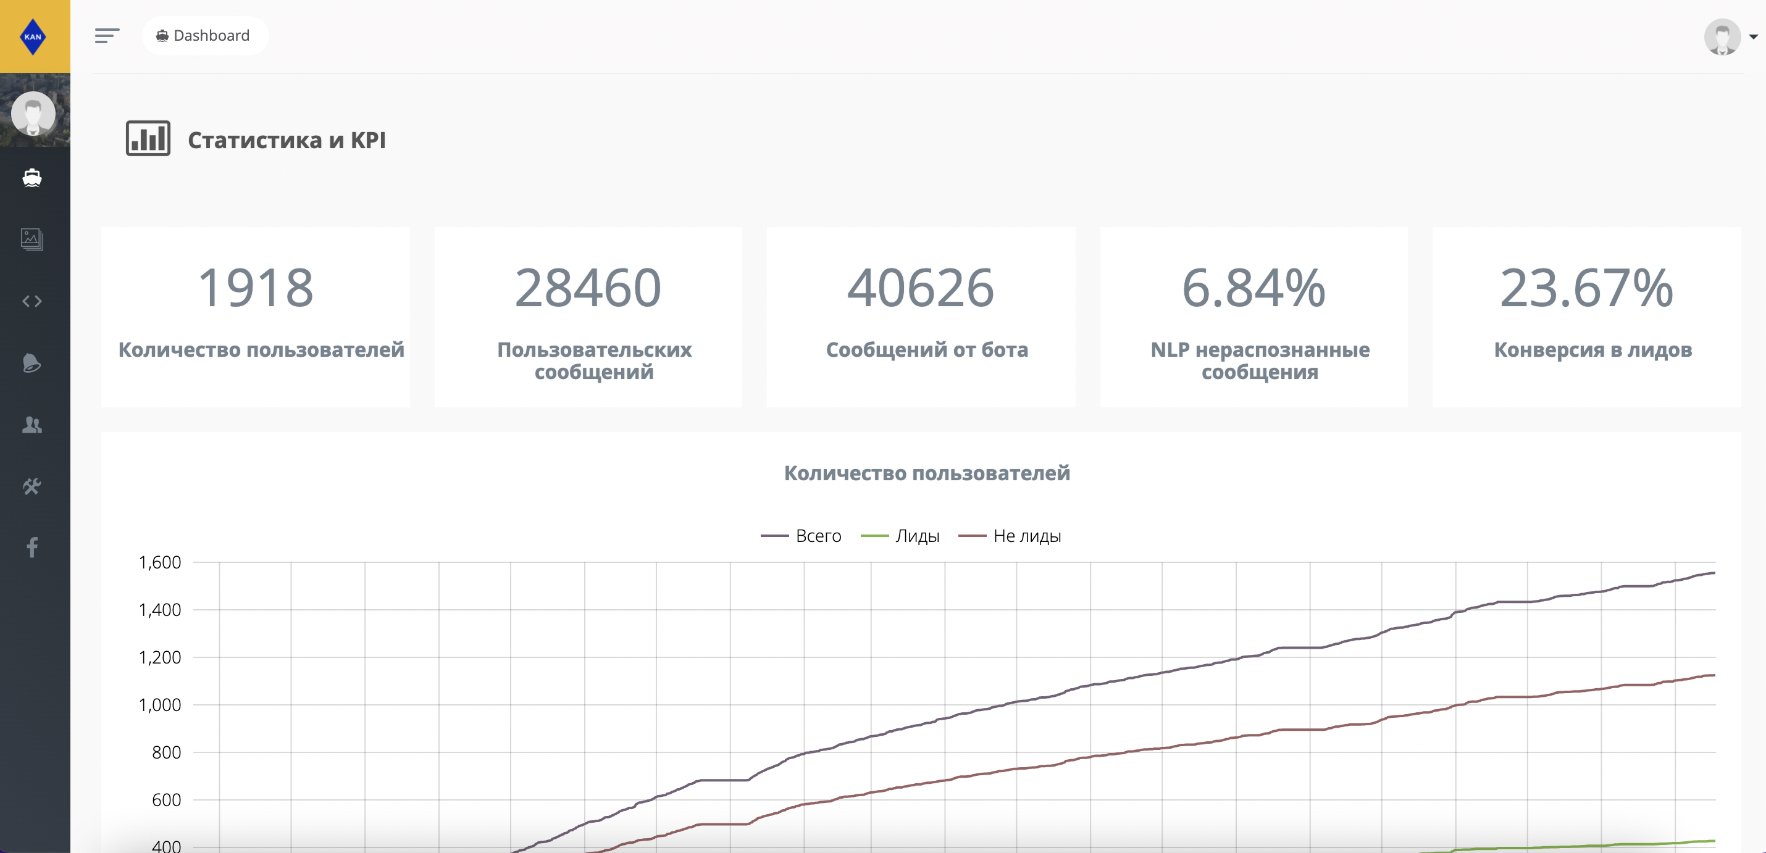Select the Dashboard breadcrumb tab
This screenshot has width=1766, height=853.
(204, 36)
